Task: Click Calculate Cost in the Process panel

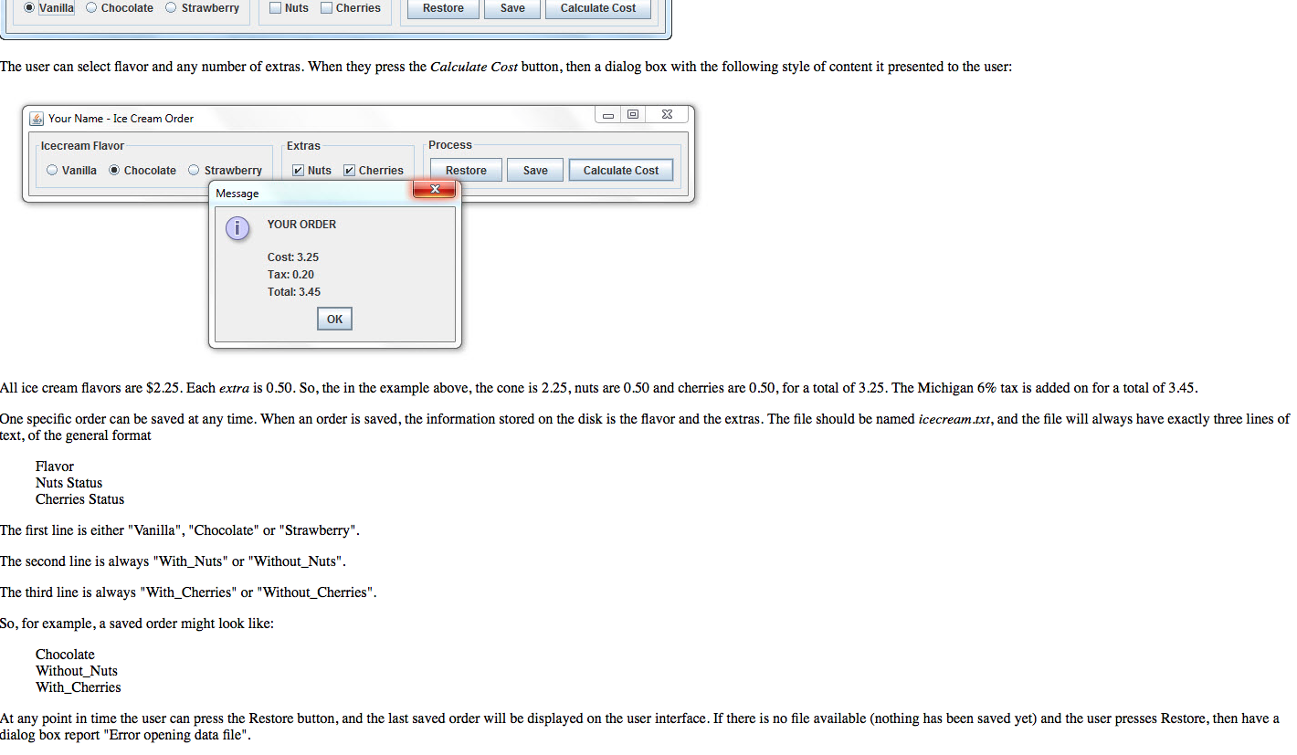Action: [620, 170]
